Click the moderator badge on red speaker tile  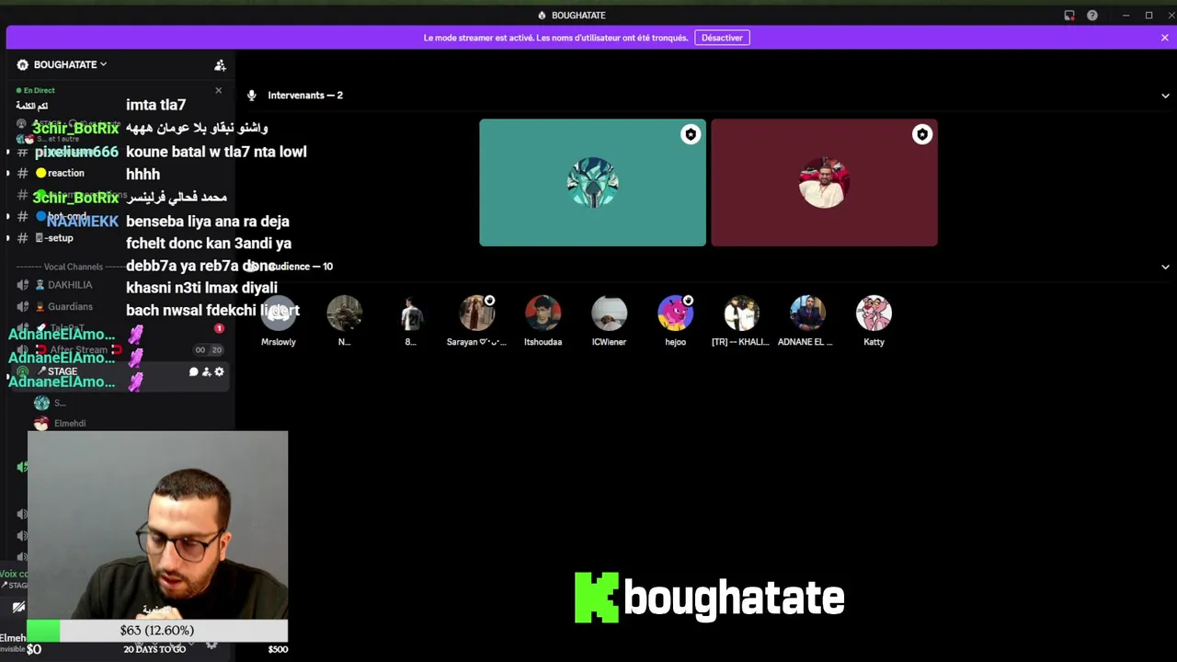coord(922,135)
